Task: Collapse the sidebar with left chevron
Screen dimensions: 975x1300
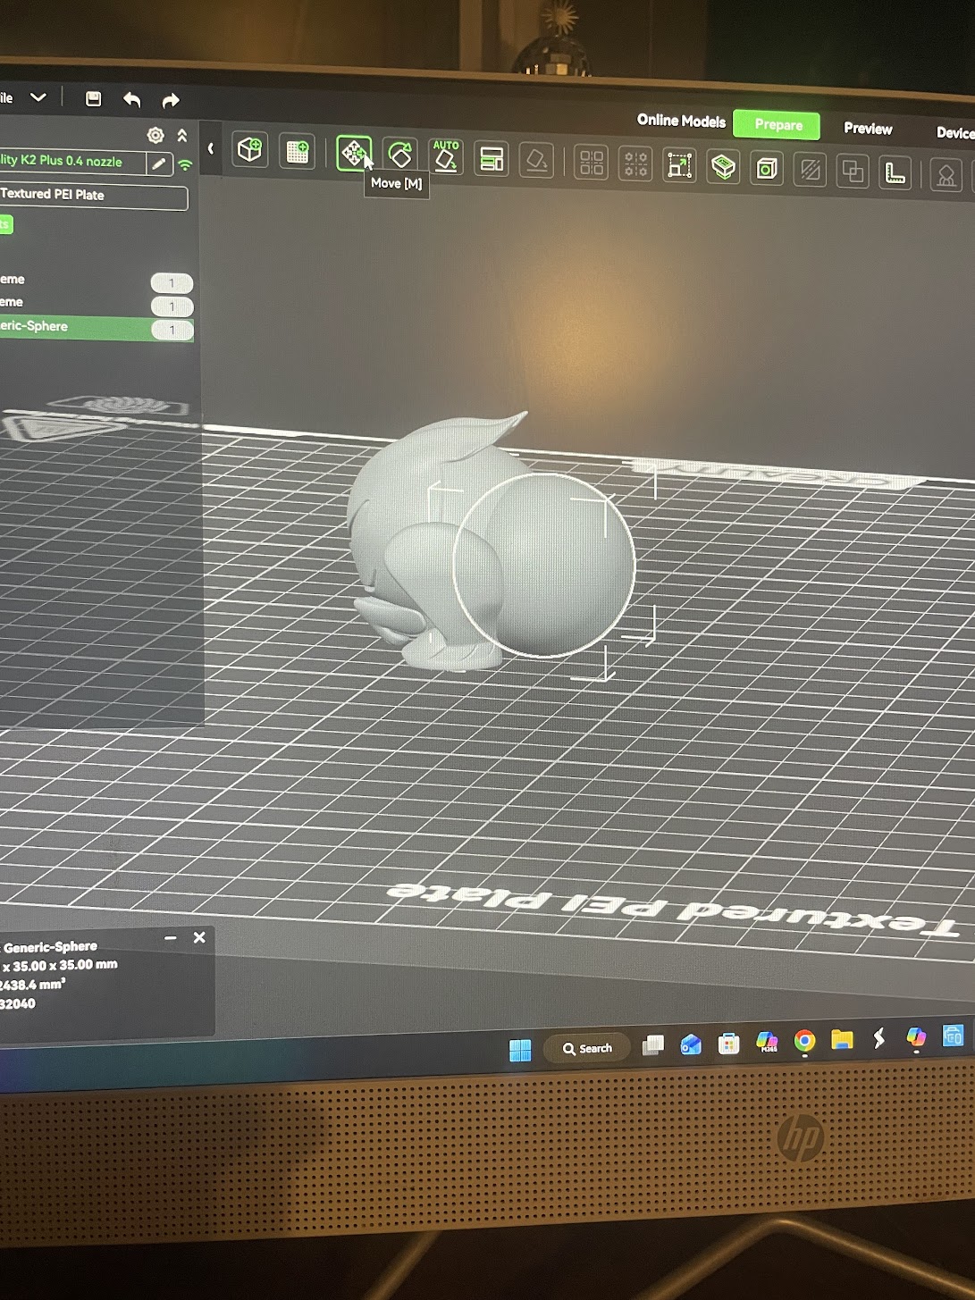Action: pos(211,148)
